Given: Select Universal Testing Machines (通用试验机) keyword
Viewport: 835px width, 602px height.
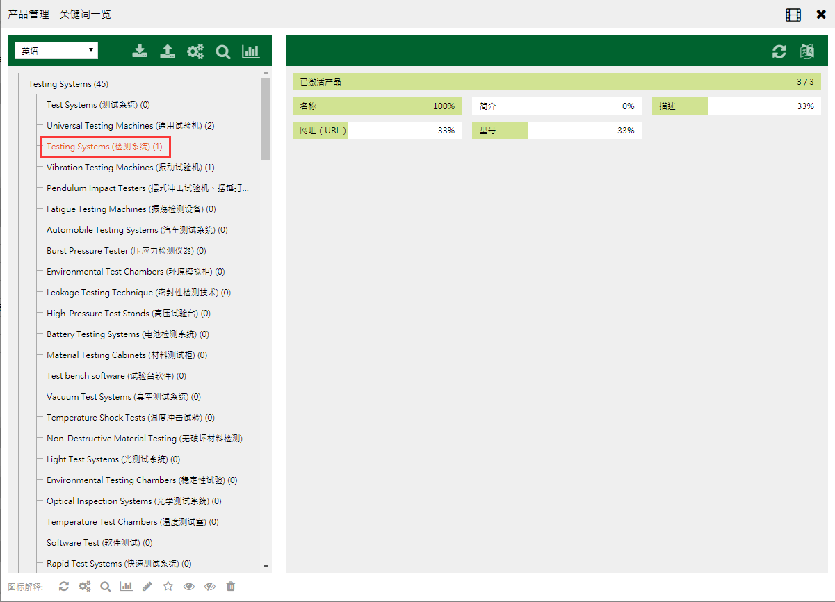Looking at the screenshot, I should (130, 126).
